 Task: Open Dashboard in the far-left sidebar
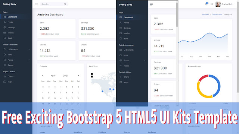click(16, 17)
